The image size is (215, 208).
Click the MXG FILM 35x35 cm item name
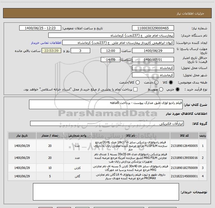tap(131, 158)
